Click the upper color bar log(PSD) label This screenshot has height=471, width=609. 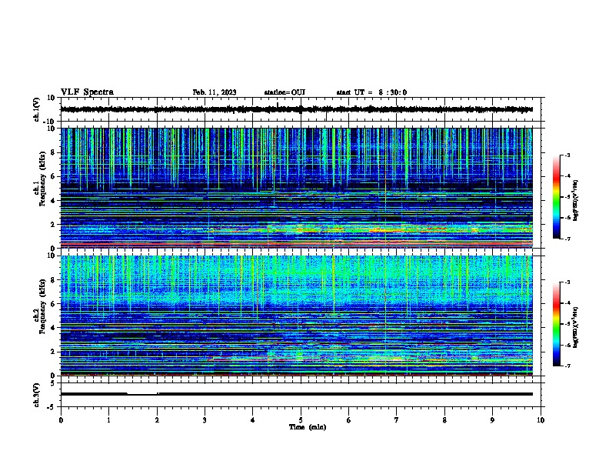click(x=576, y=200)
